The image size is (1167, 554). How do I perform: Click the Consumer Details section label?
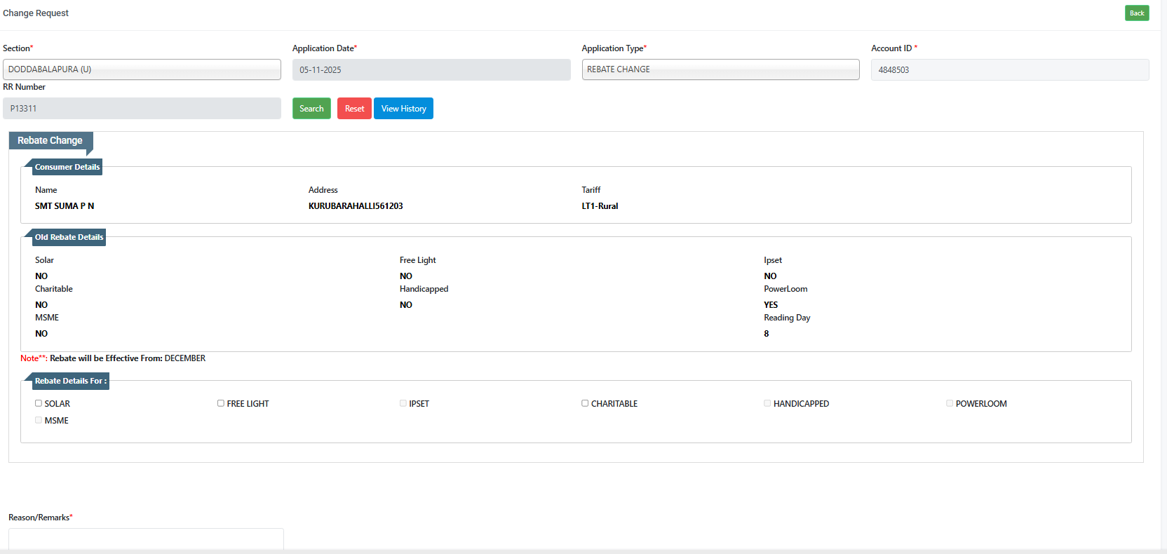click(x=67, y=167)
